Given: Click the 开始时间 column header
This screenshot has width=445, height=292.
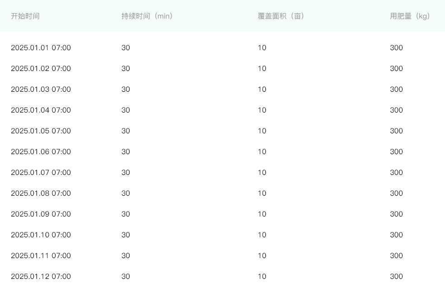Looking at the screenshot, I should pyautogui.click(x=25, y=16).
